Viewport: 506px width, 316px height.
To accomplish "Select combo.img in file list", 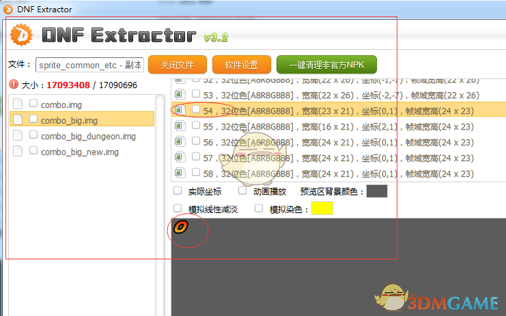I will [82, 104].
